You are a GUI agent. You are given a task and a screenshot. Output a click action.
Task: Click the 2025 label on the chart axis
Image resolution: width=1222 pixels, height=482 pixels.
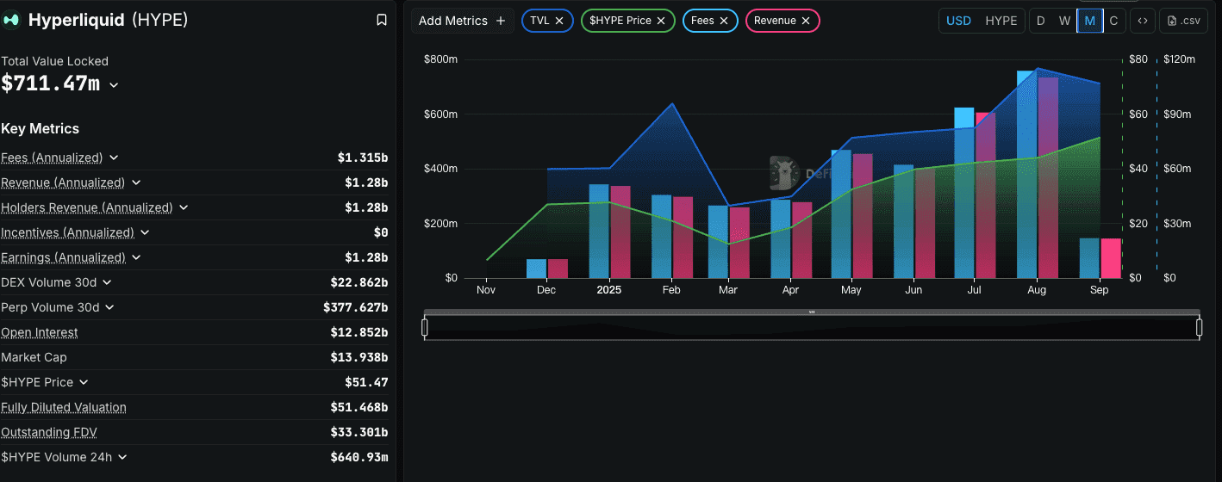point(609,290)
